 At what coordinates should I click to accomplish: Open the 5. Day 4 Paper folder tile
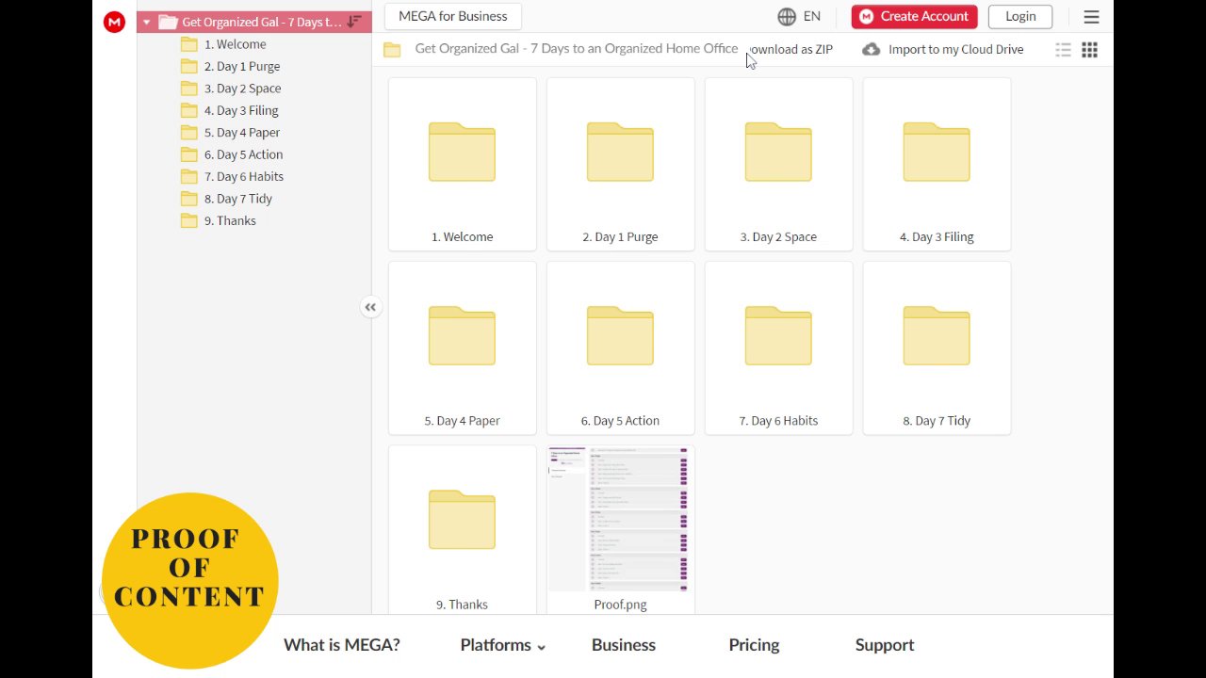coord(462,347)
